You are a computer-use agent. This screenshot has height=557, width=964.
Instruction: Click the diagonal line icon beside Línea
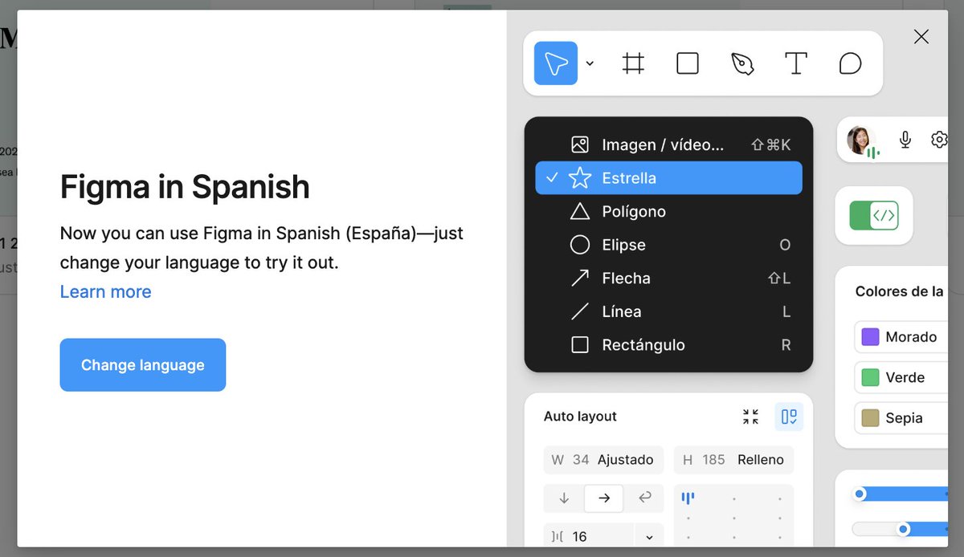(580, 311)
